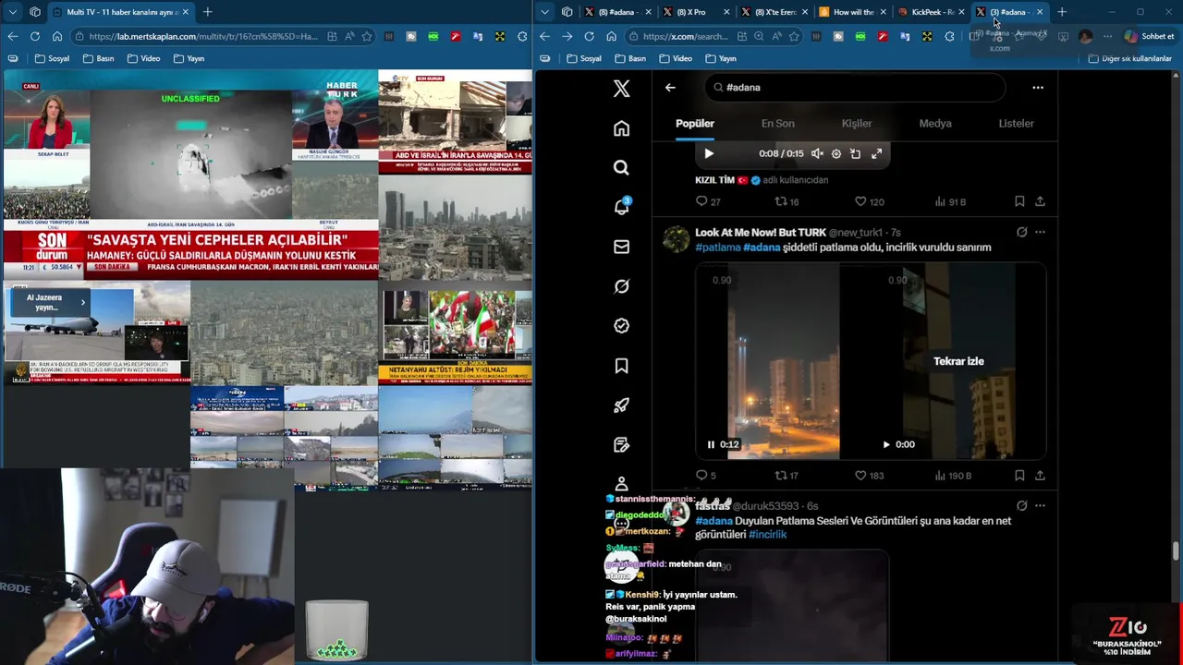This screenshot has height=665, width=1183.
Task: Open tab search chevron in Multi TV window
Action: (12, 12)
